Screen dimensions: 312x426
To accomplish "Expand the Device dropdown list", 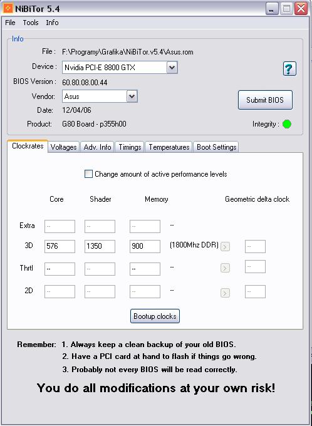I will (x=172, y=68).
